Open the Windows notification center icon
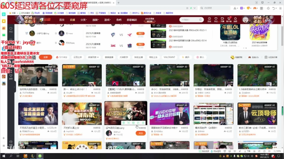The image size is (284, 159). (x=279, y=156)
